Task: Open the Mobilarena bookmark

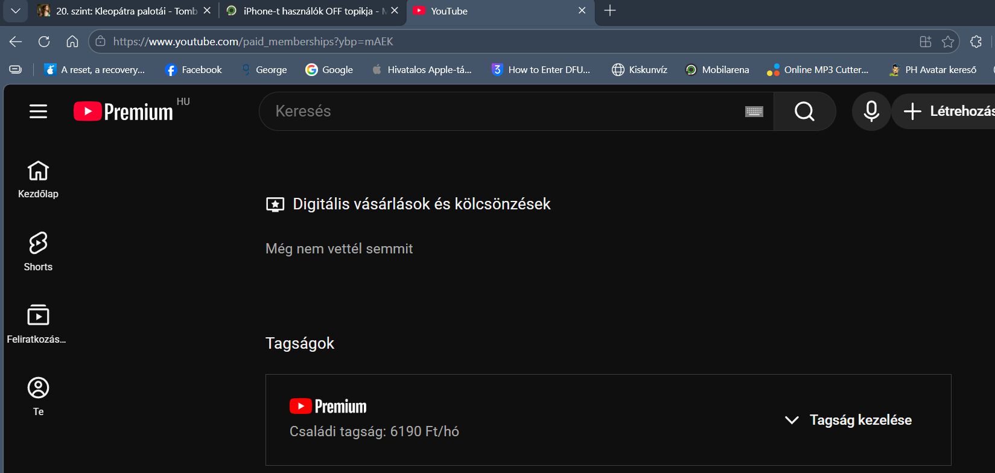Action: (717, 70)
